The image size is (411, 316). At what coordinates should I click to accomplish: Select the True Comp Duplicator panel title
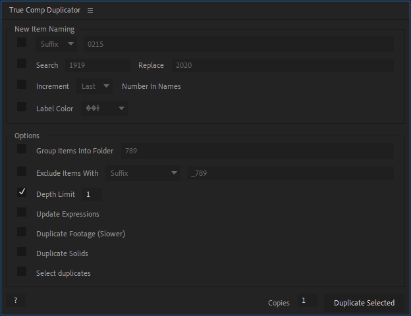coord(45,11)
